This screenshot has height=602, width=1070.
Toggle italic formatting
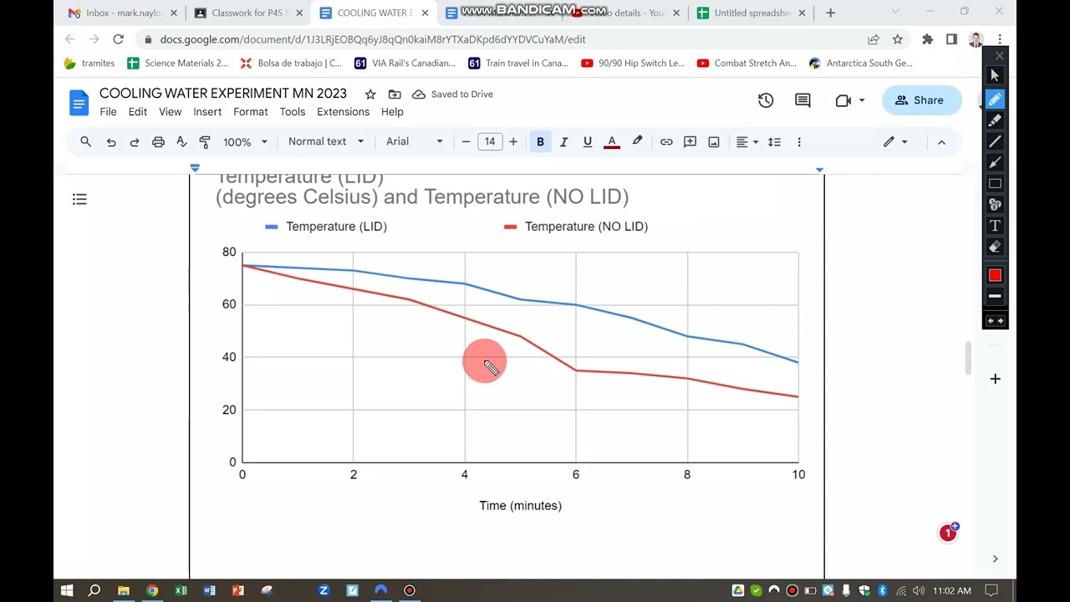coord(563,142)
